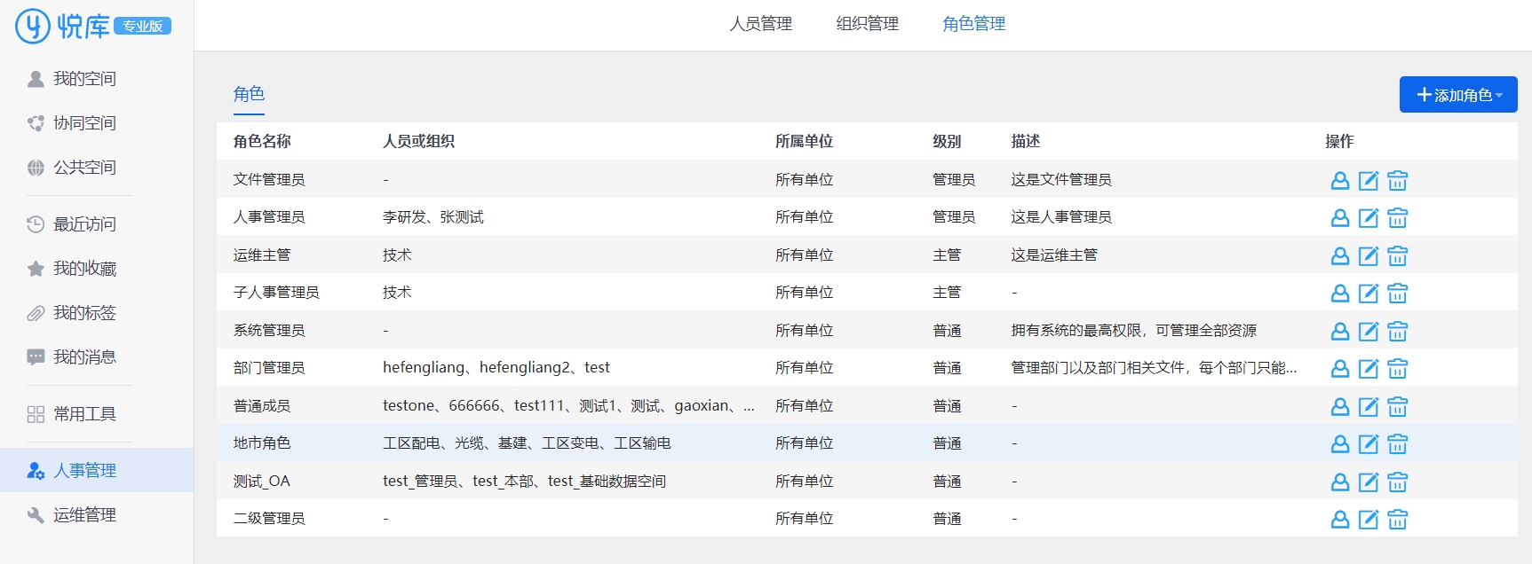
Task: Click the 李研发、张测试 members cell
Action: pos(433,217)
